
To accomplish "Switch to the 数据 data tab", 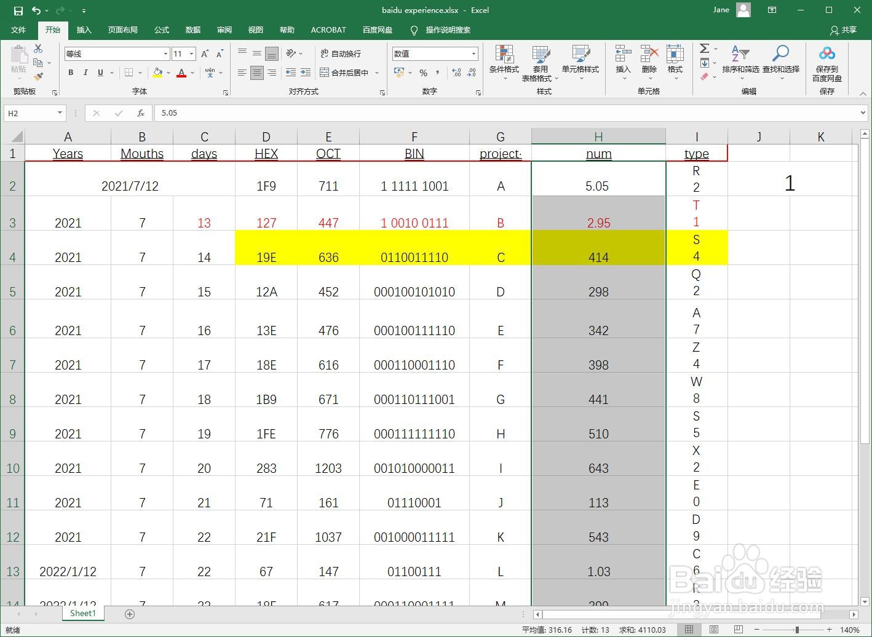I will click(x=193, y=30).
